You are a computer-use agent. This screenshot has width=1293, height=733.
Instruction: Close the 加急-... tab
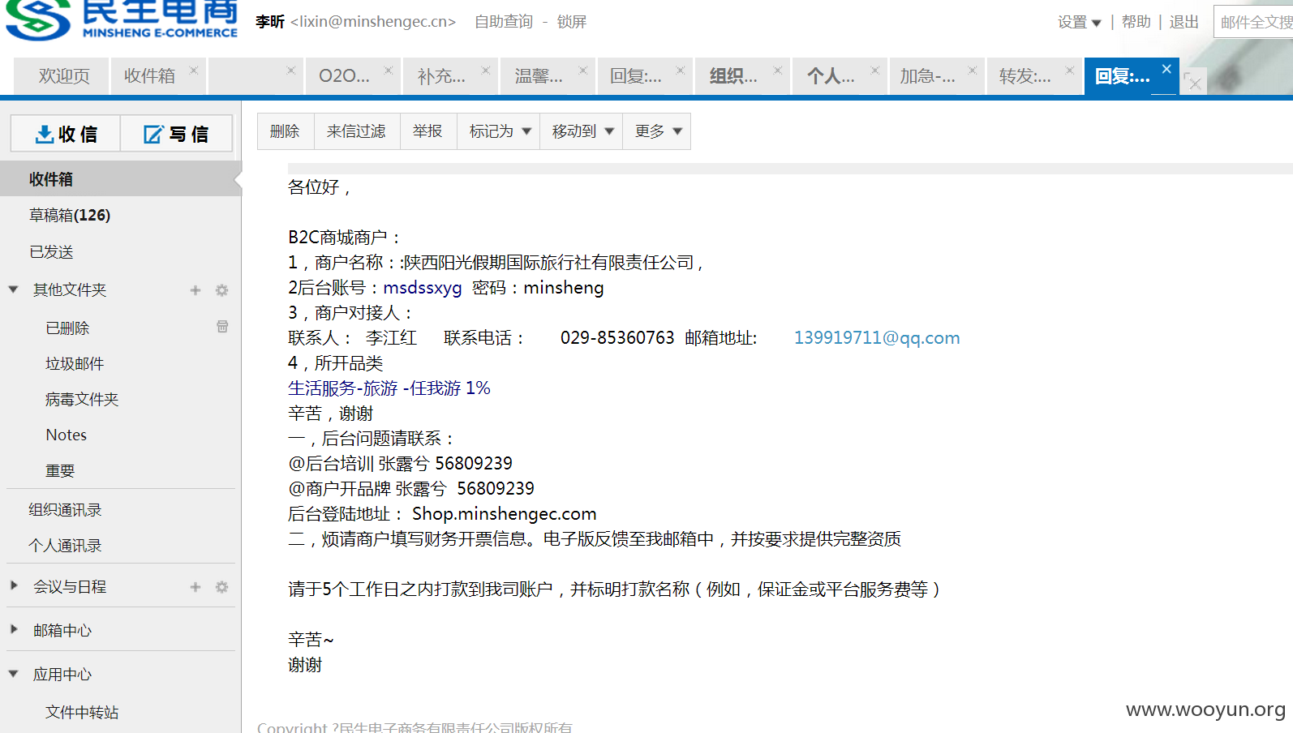tap(973, 71)
